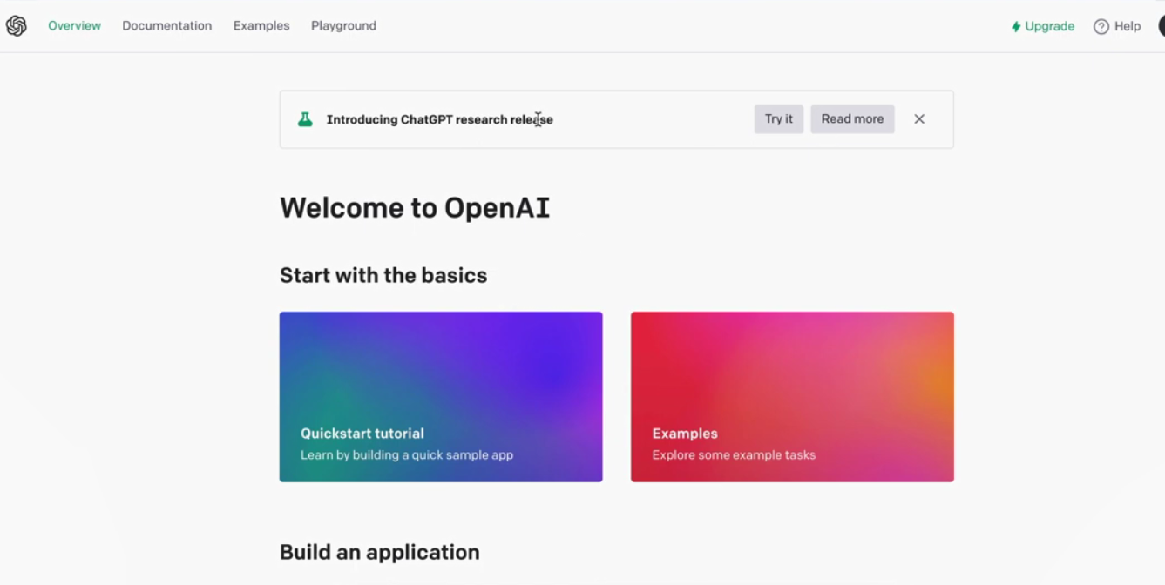Open the profile avatar at the top-right edge

1161,26
